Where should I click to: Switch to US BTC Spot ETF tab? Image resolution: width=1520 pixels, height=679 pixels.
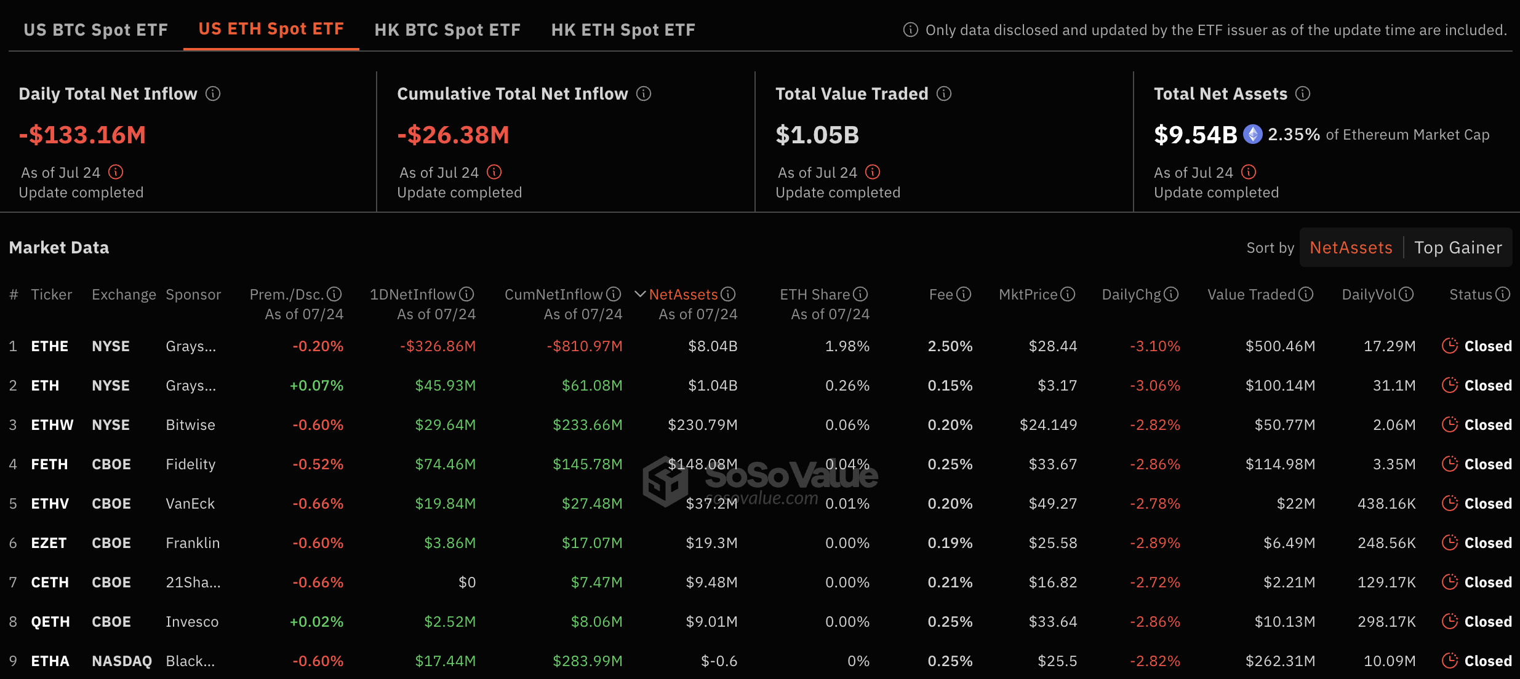click(95, 30)
